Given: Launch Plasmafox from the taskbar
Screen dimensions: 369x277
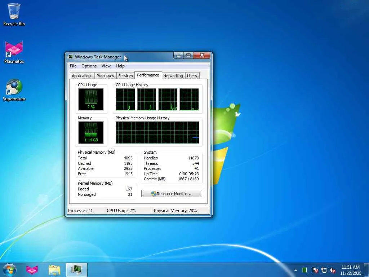Looking at the screenshot, I should pos(32,270).
